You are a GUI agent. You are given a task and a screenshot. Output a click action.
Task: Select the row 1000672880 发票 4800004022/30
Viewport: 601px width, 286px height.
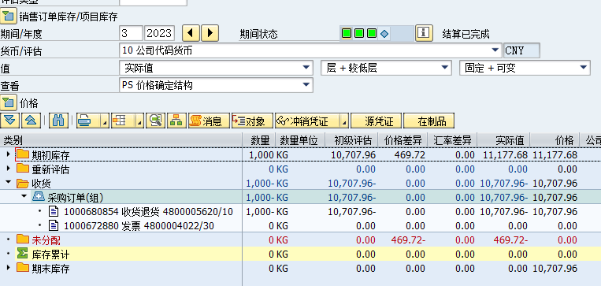pyautogui.click(x=139, y=226)
